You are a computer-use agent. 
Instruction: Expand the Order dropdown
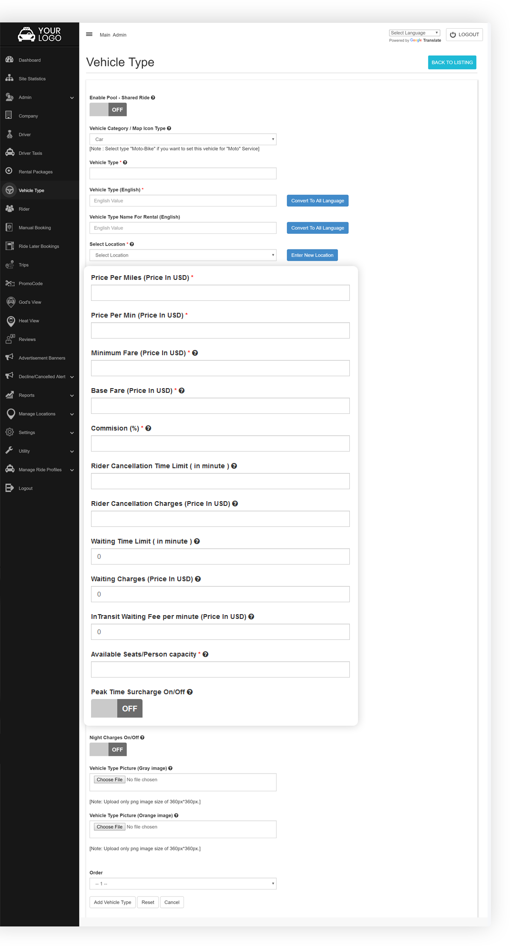183,884
